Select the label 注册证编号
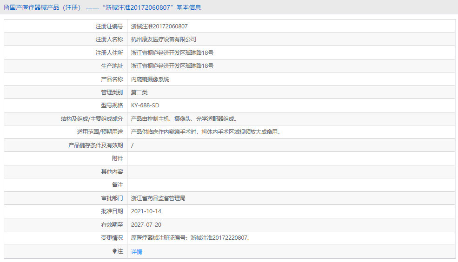 pyautogui.click(x=109, y=26)
